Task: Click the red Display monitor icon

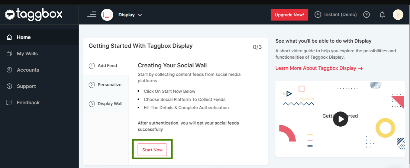Action: (107, 15)
